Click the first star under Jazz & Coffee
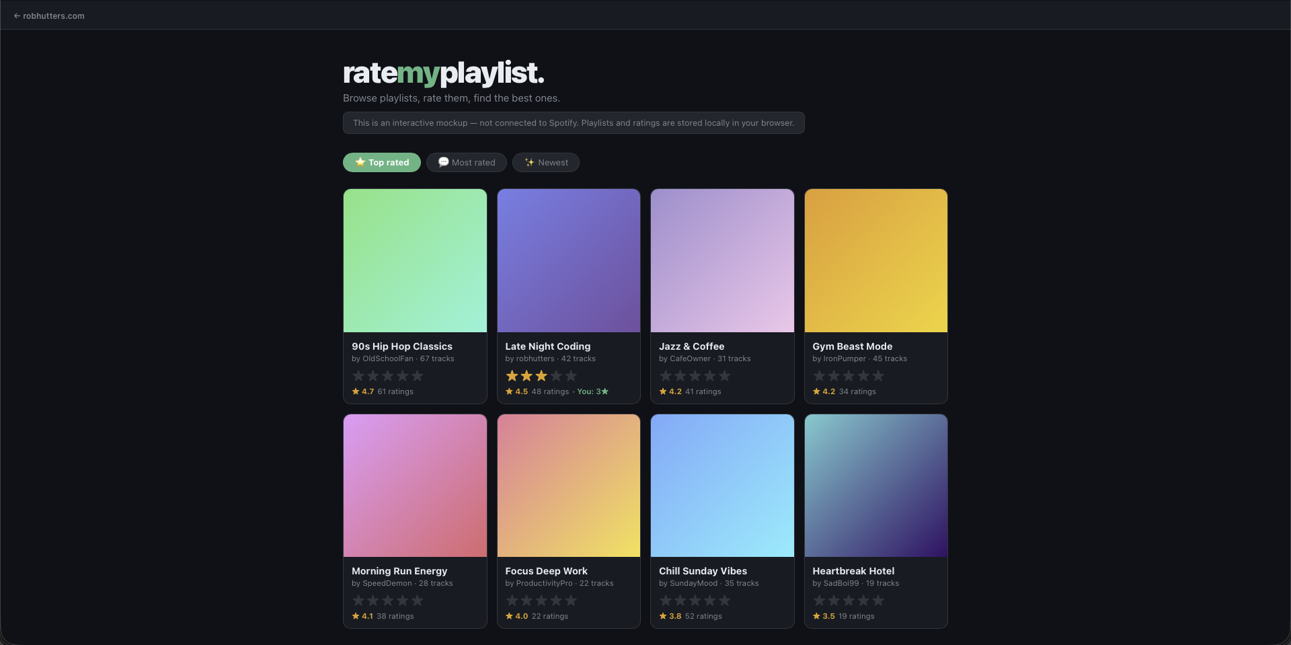Image resolution: width=1291 pixels, height=645 pixels. pyautogui.click(x=666, y=376)
